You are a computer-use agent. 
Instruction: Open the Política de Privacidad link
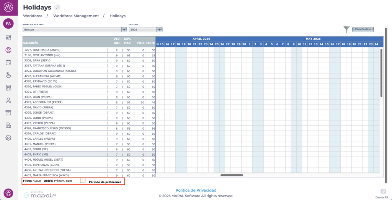tap(196, 190)
